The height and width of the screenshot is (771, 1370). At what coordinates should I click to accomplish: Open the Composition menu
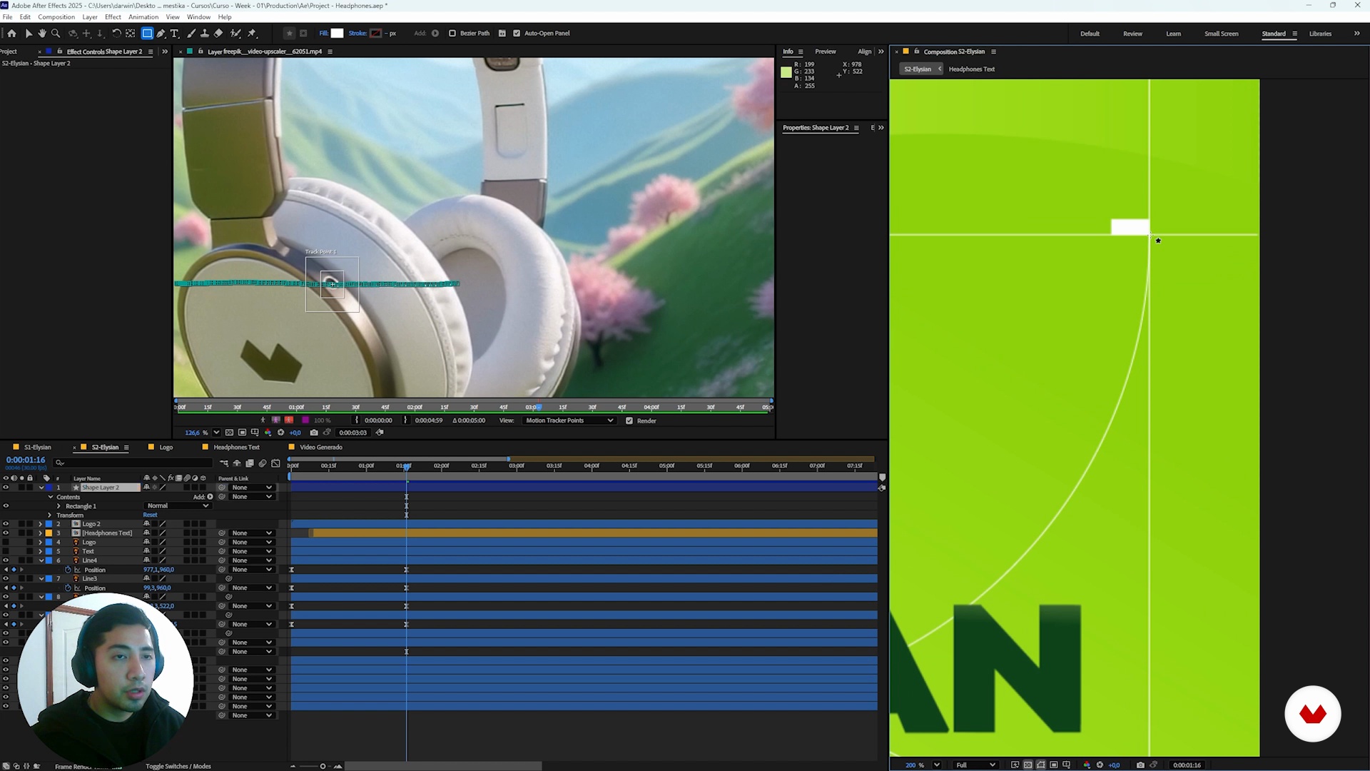[x=56, y=17]
